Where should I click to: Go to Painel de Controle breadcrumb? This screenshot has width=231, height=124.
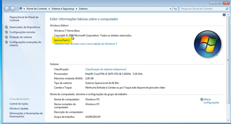point(37,9)
